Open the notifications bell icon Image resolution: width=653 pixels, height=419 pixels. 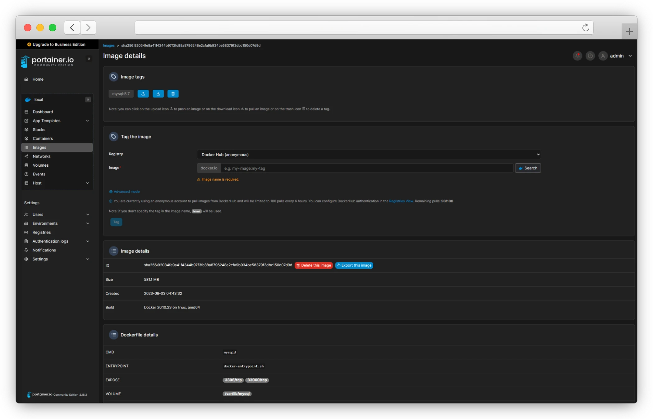point(577,56)
